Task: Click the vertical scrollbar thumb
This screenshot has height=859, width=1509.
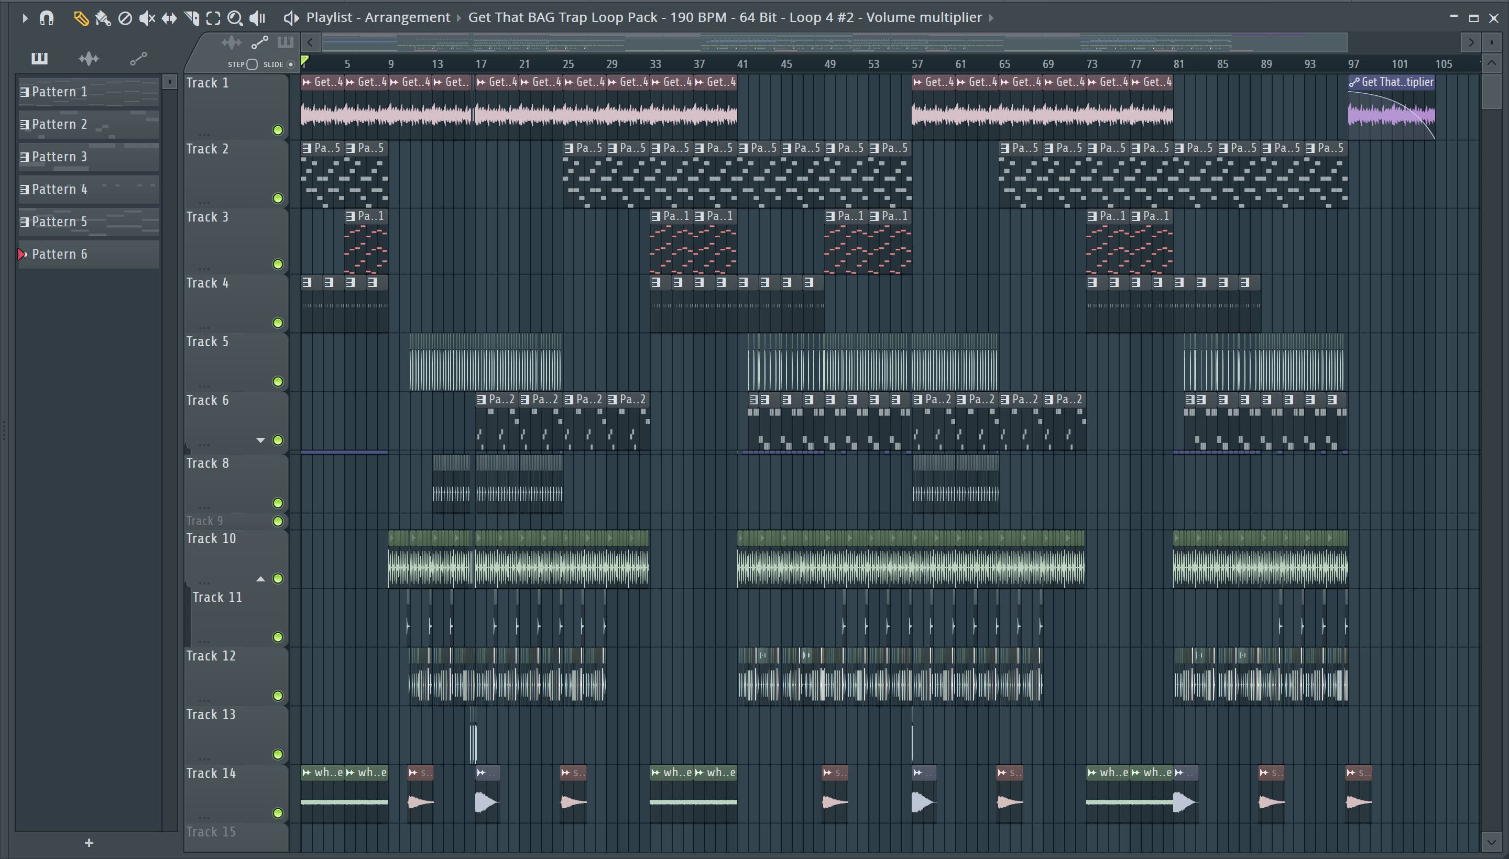Action: [1491, 91]
